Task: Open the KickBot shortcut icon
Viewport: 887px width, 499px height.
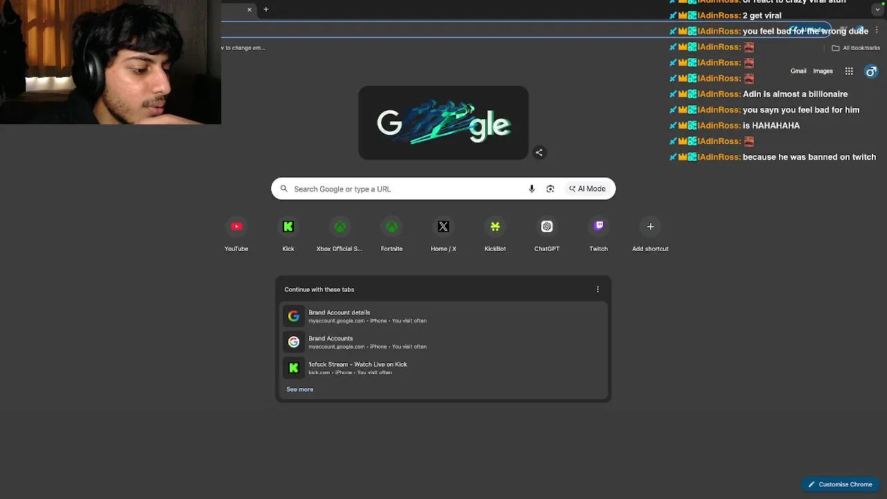Action: click(x=495, y=227)
